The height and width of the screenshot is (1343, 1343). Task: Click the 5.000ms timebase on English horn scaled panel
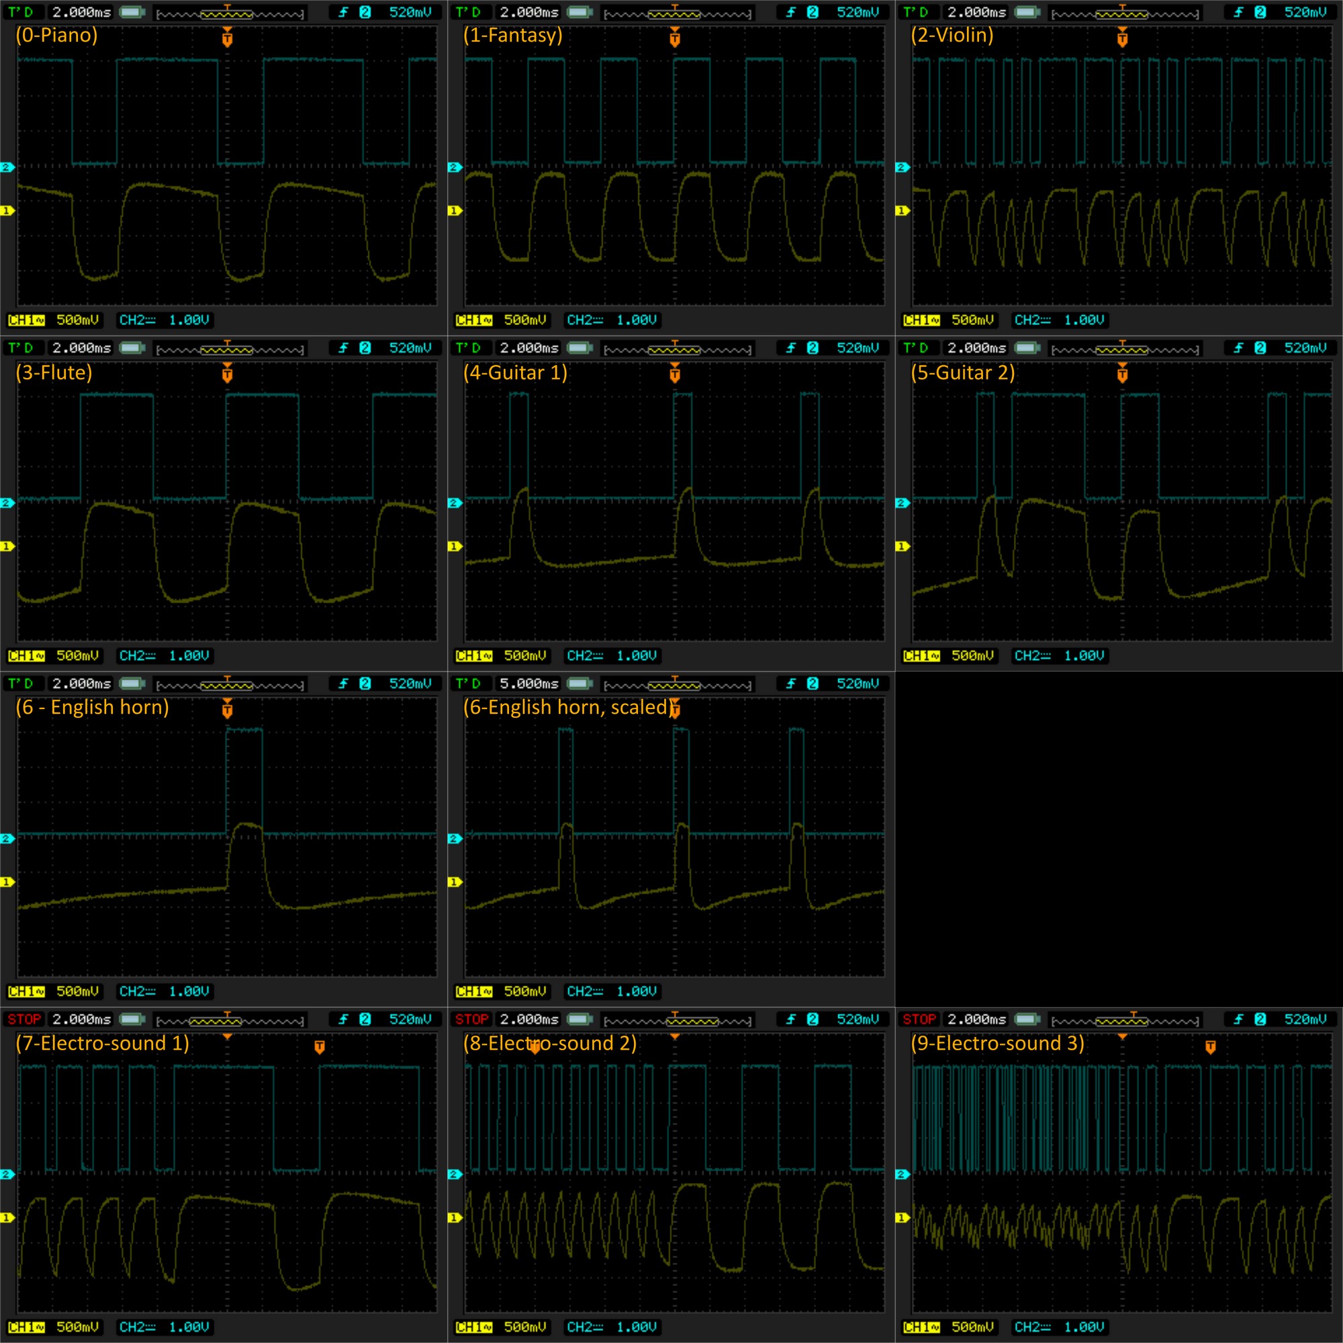click(528, 684)
